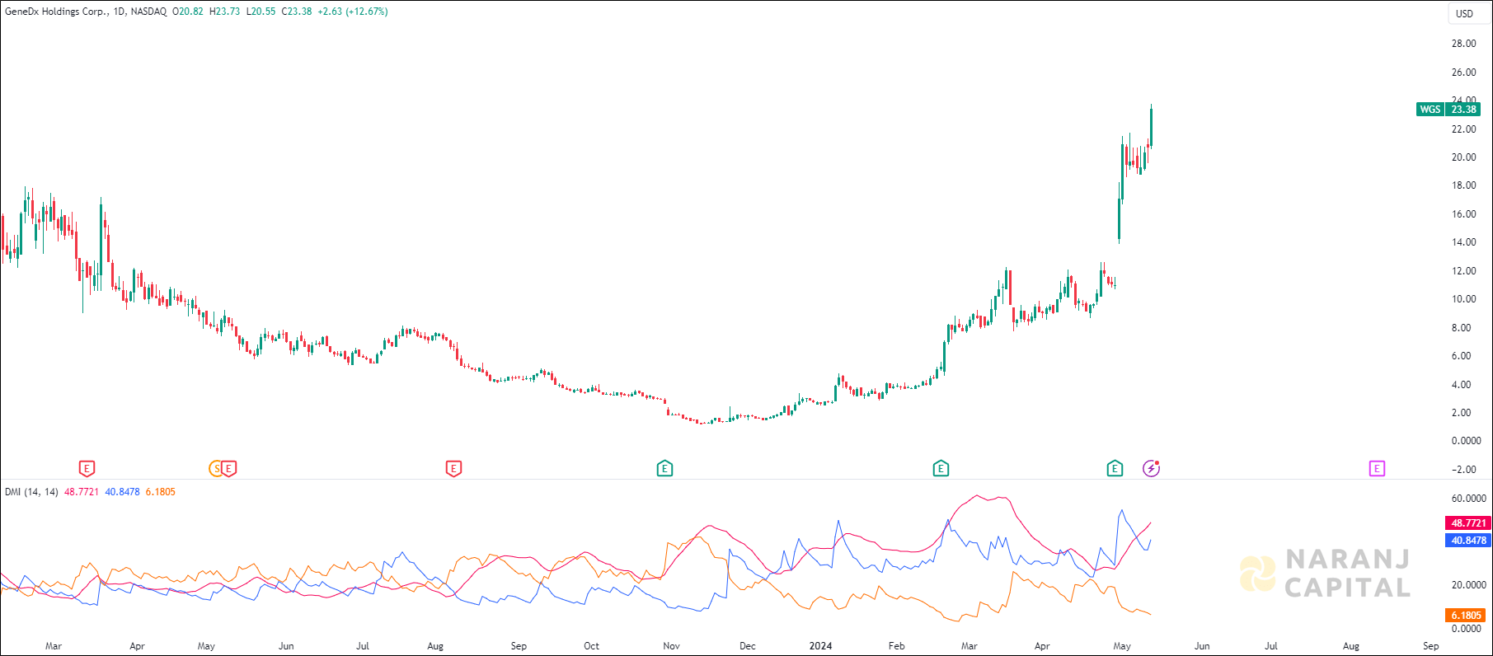Click the 16.00 price axis label
The height and width of the screenshot is (656, 1493).
(x=1464, y=214)
